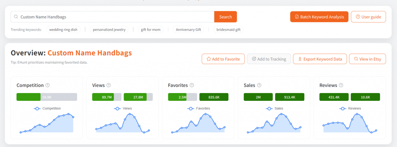
Task: Click the Favorites card title
Action: coord(178,85)
